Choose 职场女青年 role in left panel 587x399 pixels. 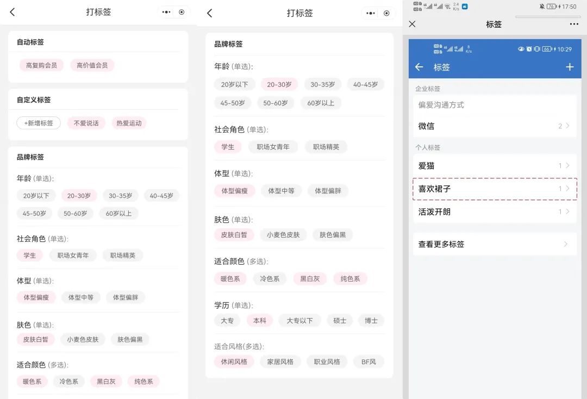tap(73, 255)
